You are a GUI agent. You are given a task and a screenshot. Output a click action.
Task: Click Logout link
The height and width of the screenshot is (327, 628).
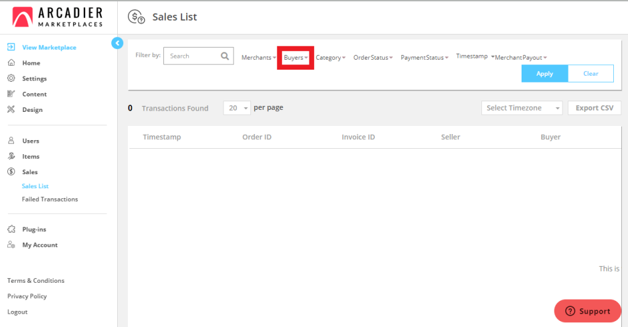point(17,312)
